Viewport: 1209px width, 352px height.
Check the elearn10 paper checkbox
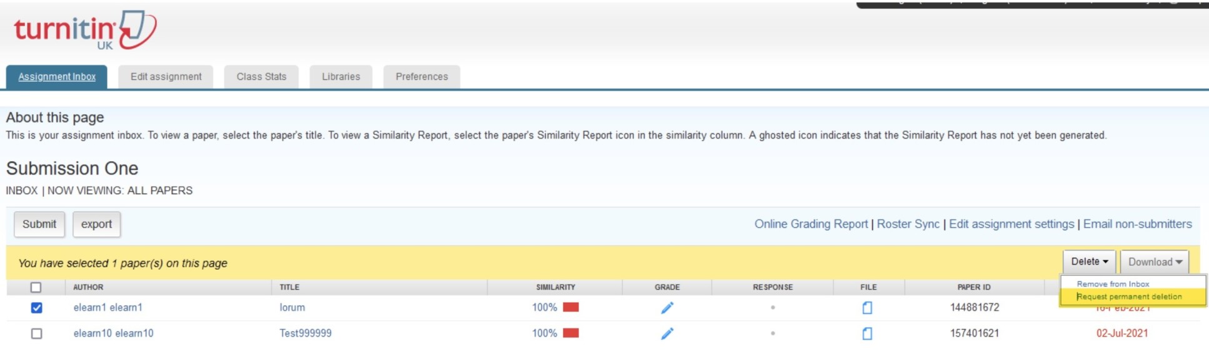click(x=37, y=334)
